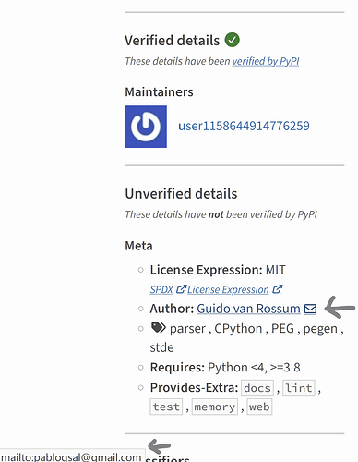Open maintainer user1158644914776259 profile
The height and width of the screenshot is (462, 358).
click(x=244, y=126)
